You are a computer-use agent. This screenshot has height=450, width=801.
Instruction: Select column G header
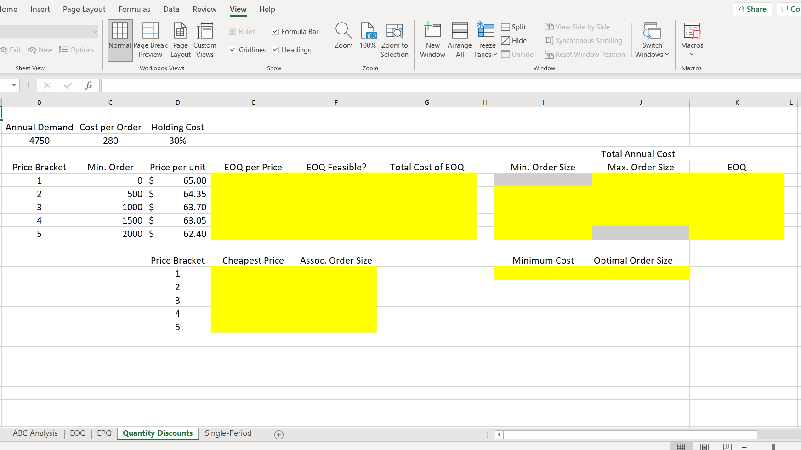pos(427,102)
